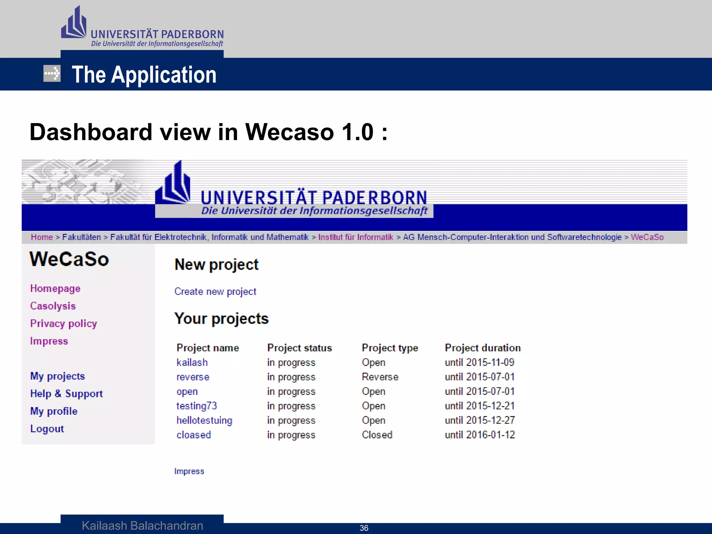Click the WeCaSo sidebar title

(69, 259)
